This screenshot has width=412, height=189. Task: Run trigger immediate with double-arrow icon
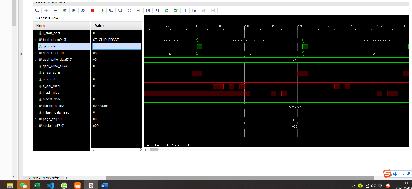tap(83, 10)
